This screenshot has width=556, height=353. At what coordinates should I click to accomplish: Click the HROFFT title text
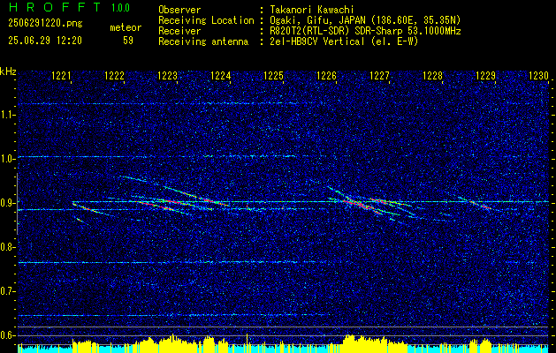point(55,7)
